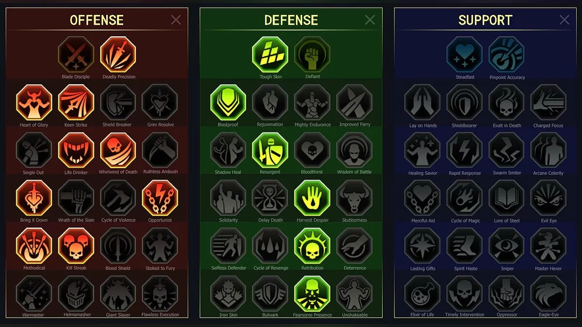Viewport: 582px width, 327px height.
Task: Click the Blade Disciple mastery icon
Action: pyautogui.click(x=76, y=55)
